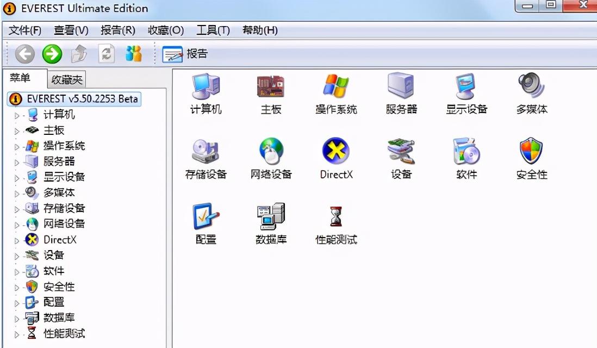Select 数据库 in the tree
The width and height of the screenshot is (597, 348).
[x=59, y=318]
